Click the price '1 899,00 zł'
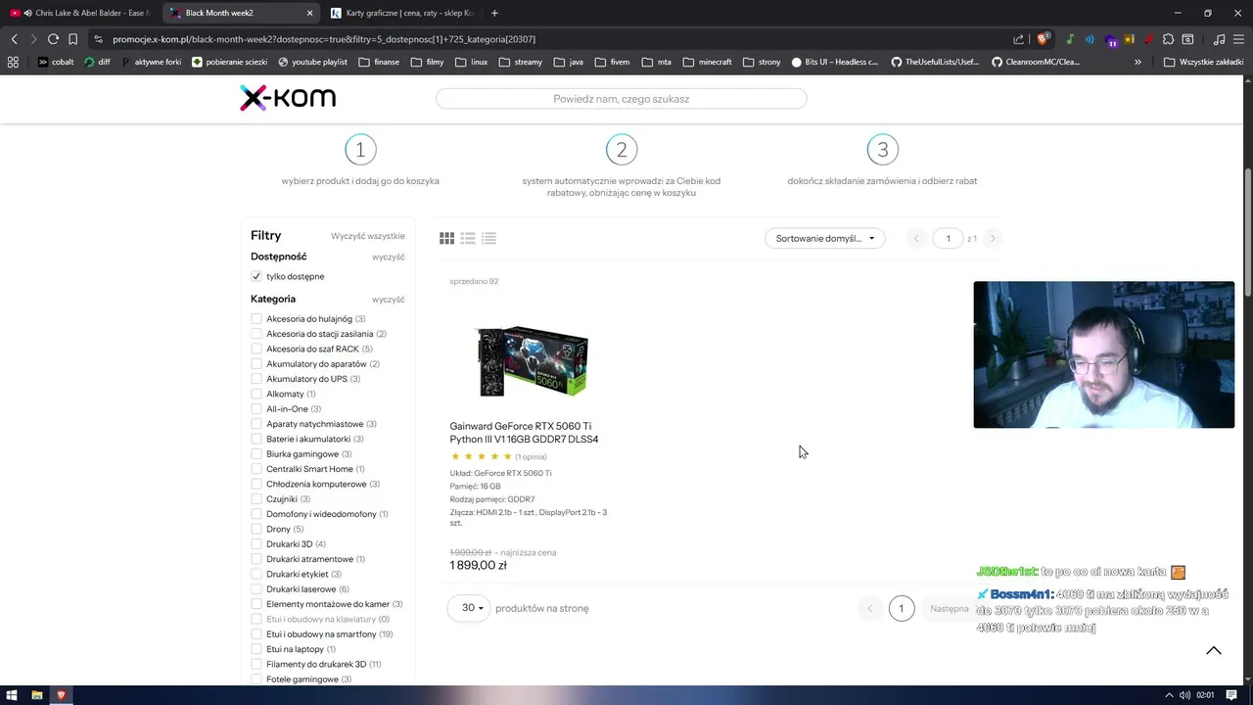Image resolution: width=1253 pixels, height=705 pixels. 478,565
